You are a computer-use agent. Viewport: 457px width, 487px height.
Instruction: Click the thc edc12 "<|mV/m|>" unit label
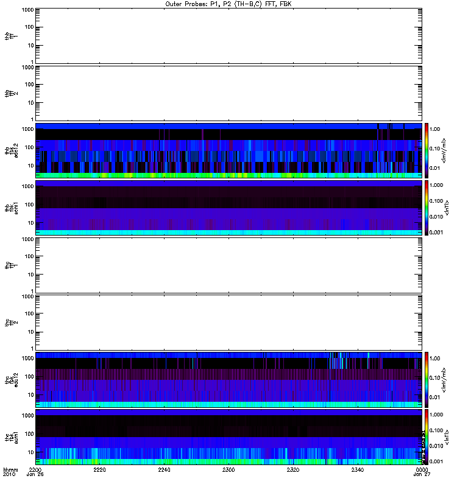444,380
